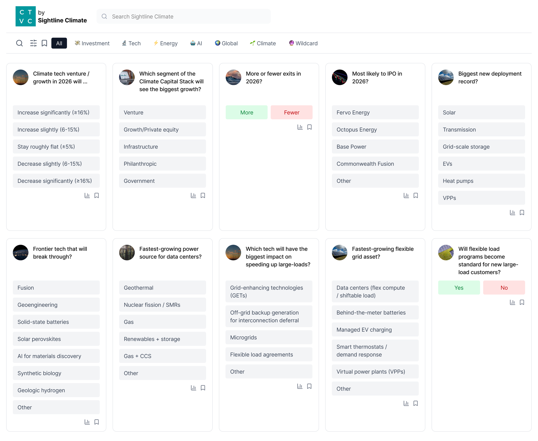
Task: Vote Fewer on exits in 2026
Action: [291, 113]
